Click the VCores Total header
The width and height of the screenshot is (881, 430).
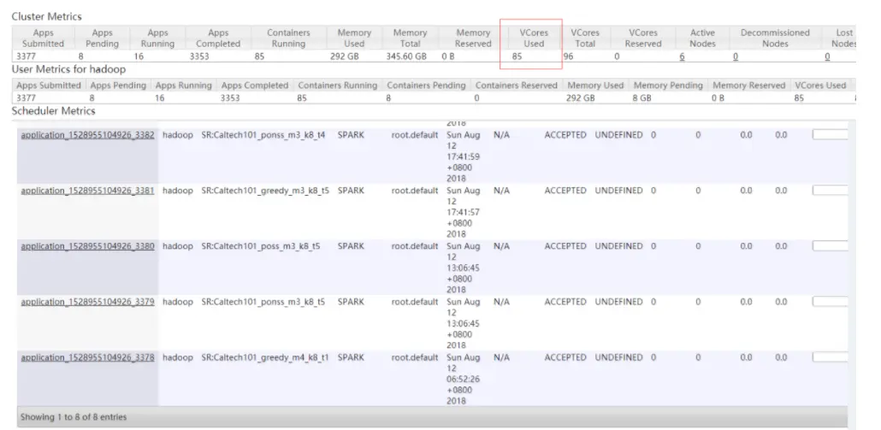585,38
